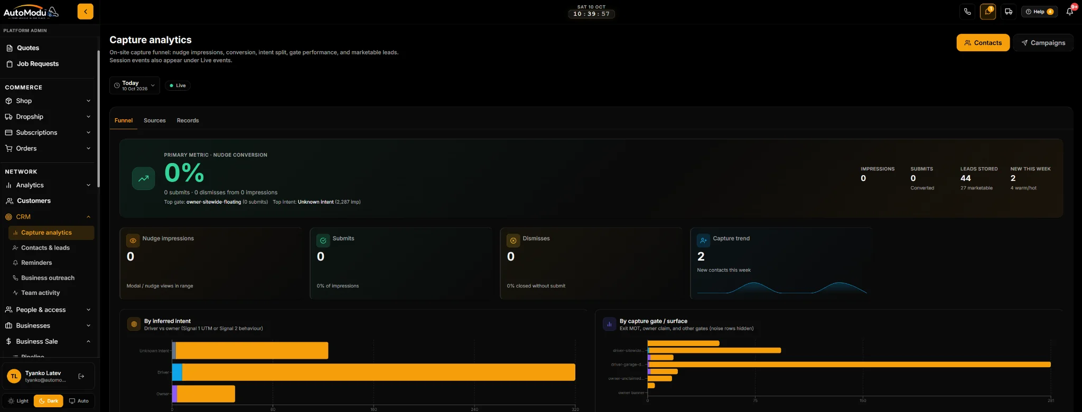This screenshot has width=1082, height=412.
Task: Open the Today date range dropdown
Action: (135, 85)
